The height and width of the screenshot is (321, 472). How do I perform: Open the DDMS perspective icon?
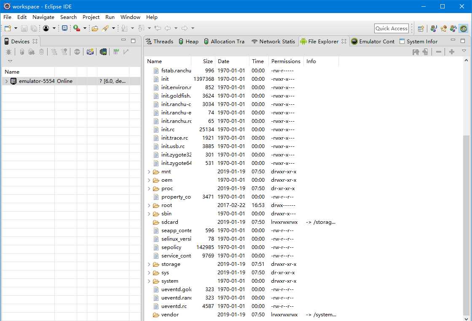coord(464,29)
